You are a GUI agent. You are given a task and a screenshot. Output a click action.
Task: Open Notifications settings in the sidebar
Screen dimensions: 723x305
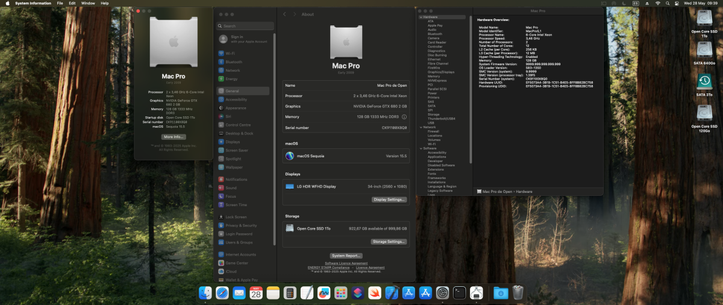click(x=243, y=179)
